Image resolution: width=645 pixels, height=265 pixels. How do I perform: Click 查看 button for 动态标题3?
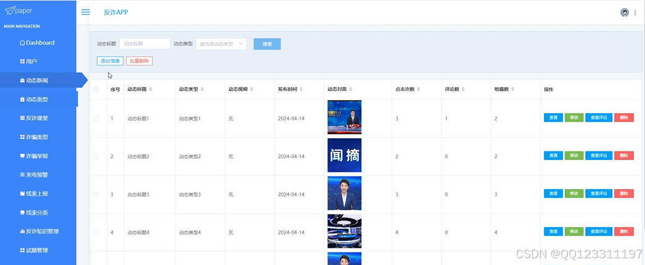point(554,193)
